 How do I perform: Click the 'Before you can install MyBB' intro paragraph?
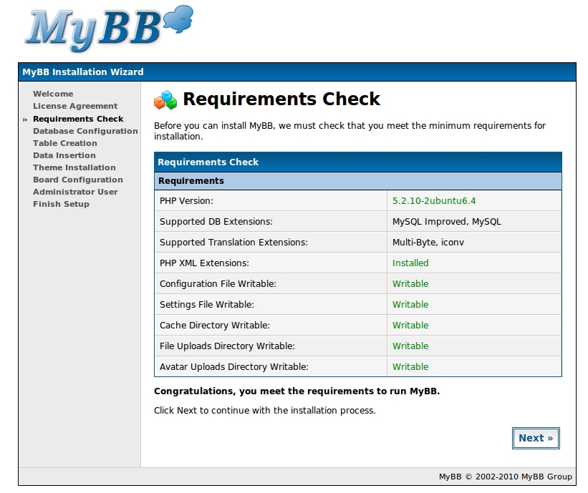[350, 131]
